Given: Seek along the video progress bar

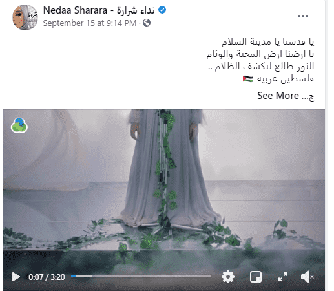Looking at the screenshot, I should (x=141, y=277).
